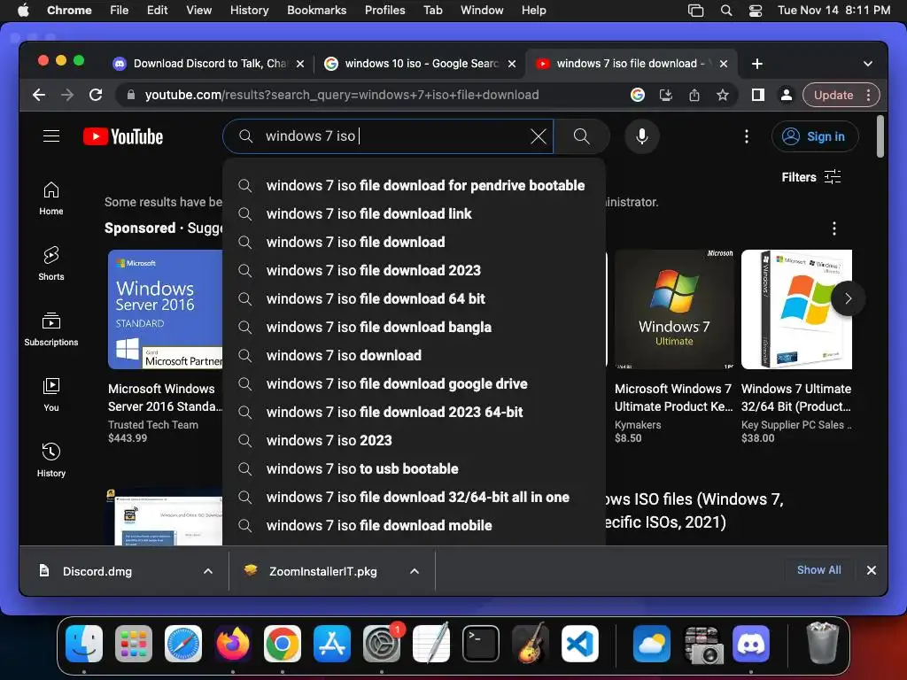Open macOS Control Center in menu bar
The width and height of the screenshot is (907, 680).
tap(756, 11)
